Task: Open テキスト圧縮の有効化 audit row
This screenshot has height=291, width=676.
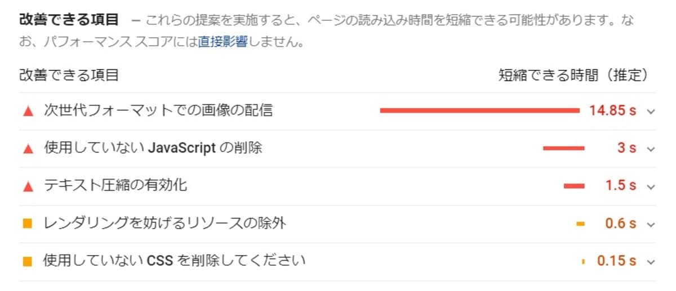Action: (115, 185)
